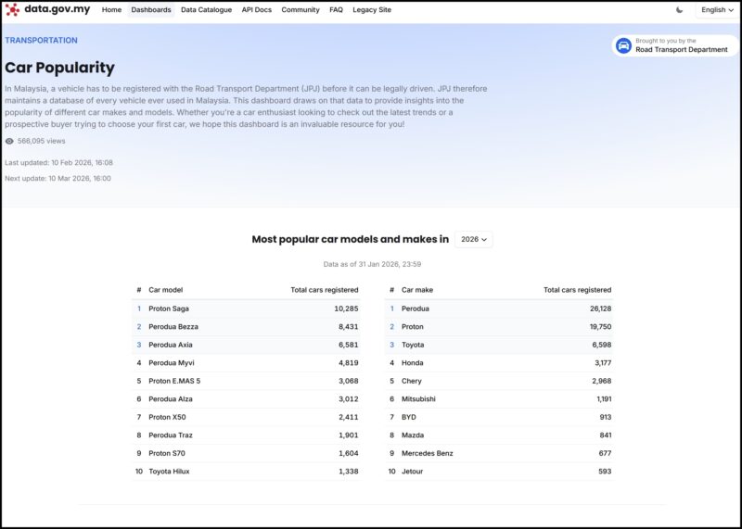Select the Perodua Myvi row
The width and height of the screenshot is (742, 529).
coord(246,363)
